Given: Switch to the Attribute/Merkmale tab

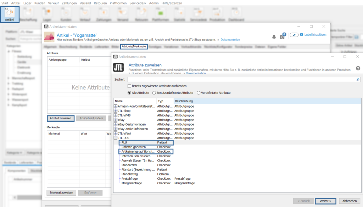Looking at the screenshot, I should (x=134, y=47).
